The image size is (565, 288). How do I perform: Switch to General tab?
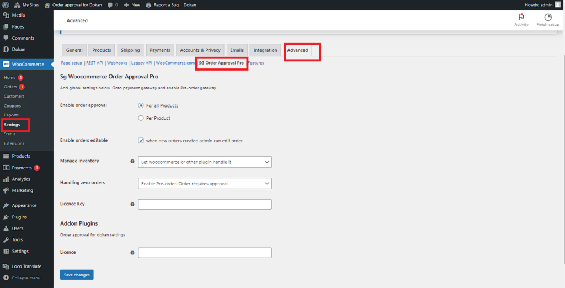(x=74, y=50)
